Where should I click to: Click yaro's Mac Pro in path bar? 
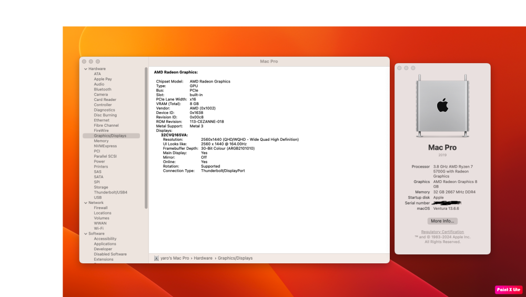pyautogui.click(x=175, y=258)
